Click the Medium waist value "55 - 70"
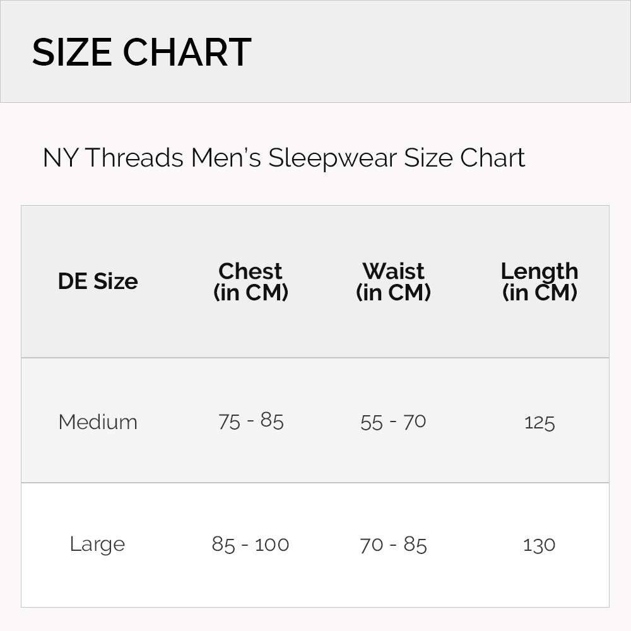 393,422
